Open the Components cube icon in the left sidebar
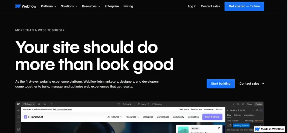 click(x=18, y=129)
